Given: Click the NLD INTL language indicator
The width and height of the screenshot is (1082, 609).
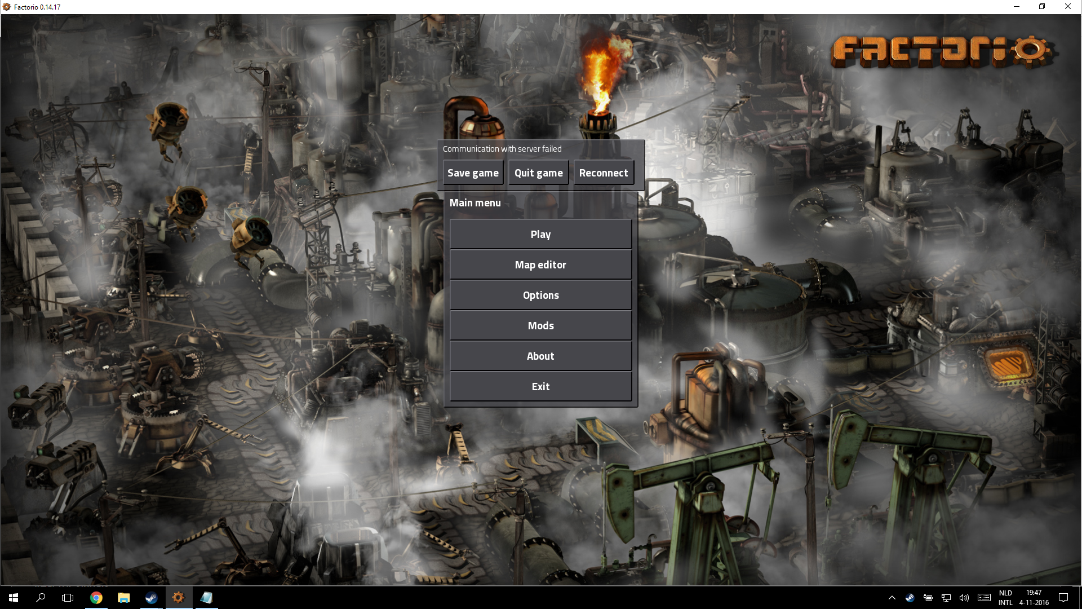Looking at the screenshot, I should pyautogui.click(x=1005, y=598).
